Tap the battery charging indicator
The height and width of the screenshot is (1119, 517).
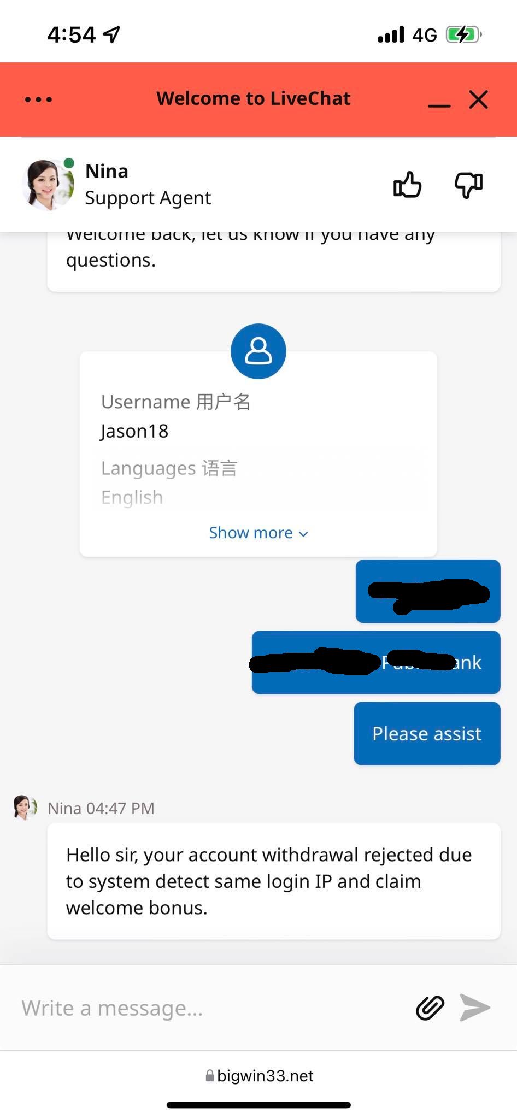click(463, 35)
